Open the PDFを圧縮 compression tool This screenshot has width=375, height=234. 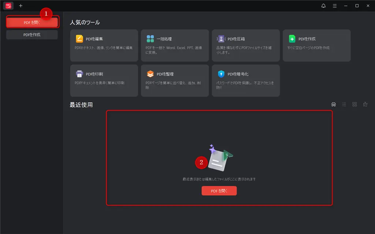[x=245, y=45]
